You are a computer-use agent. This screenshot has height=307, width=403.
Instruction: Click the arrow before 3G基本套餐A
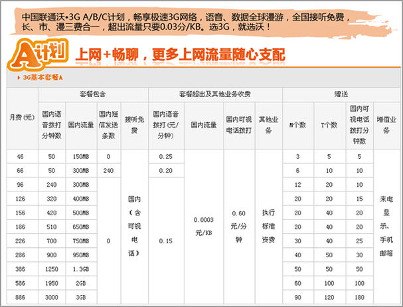19,78
